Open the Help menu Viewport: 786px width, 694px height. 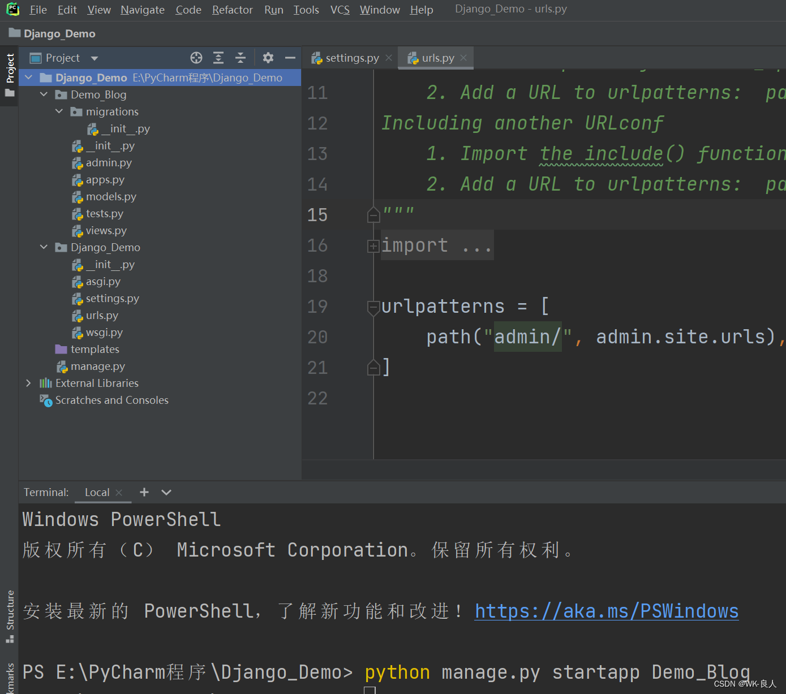coord(422,10)
